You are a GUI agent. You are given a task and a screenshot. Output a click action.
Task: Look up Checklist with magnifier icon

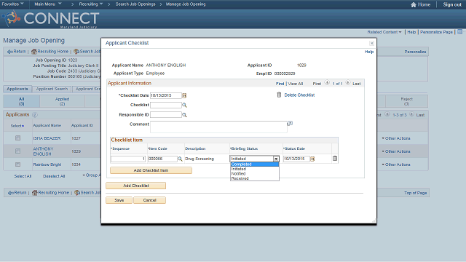[184, 105]
